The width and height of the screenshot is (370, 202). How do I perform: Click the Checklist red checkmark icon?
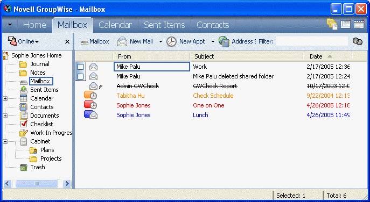[x=24, y=124]
